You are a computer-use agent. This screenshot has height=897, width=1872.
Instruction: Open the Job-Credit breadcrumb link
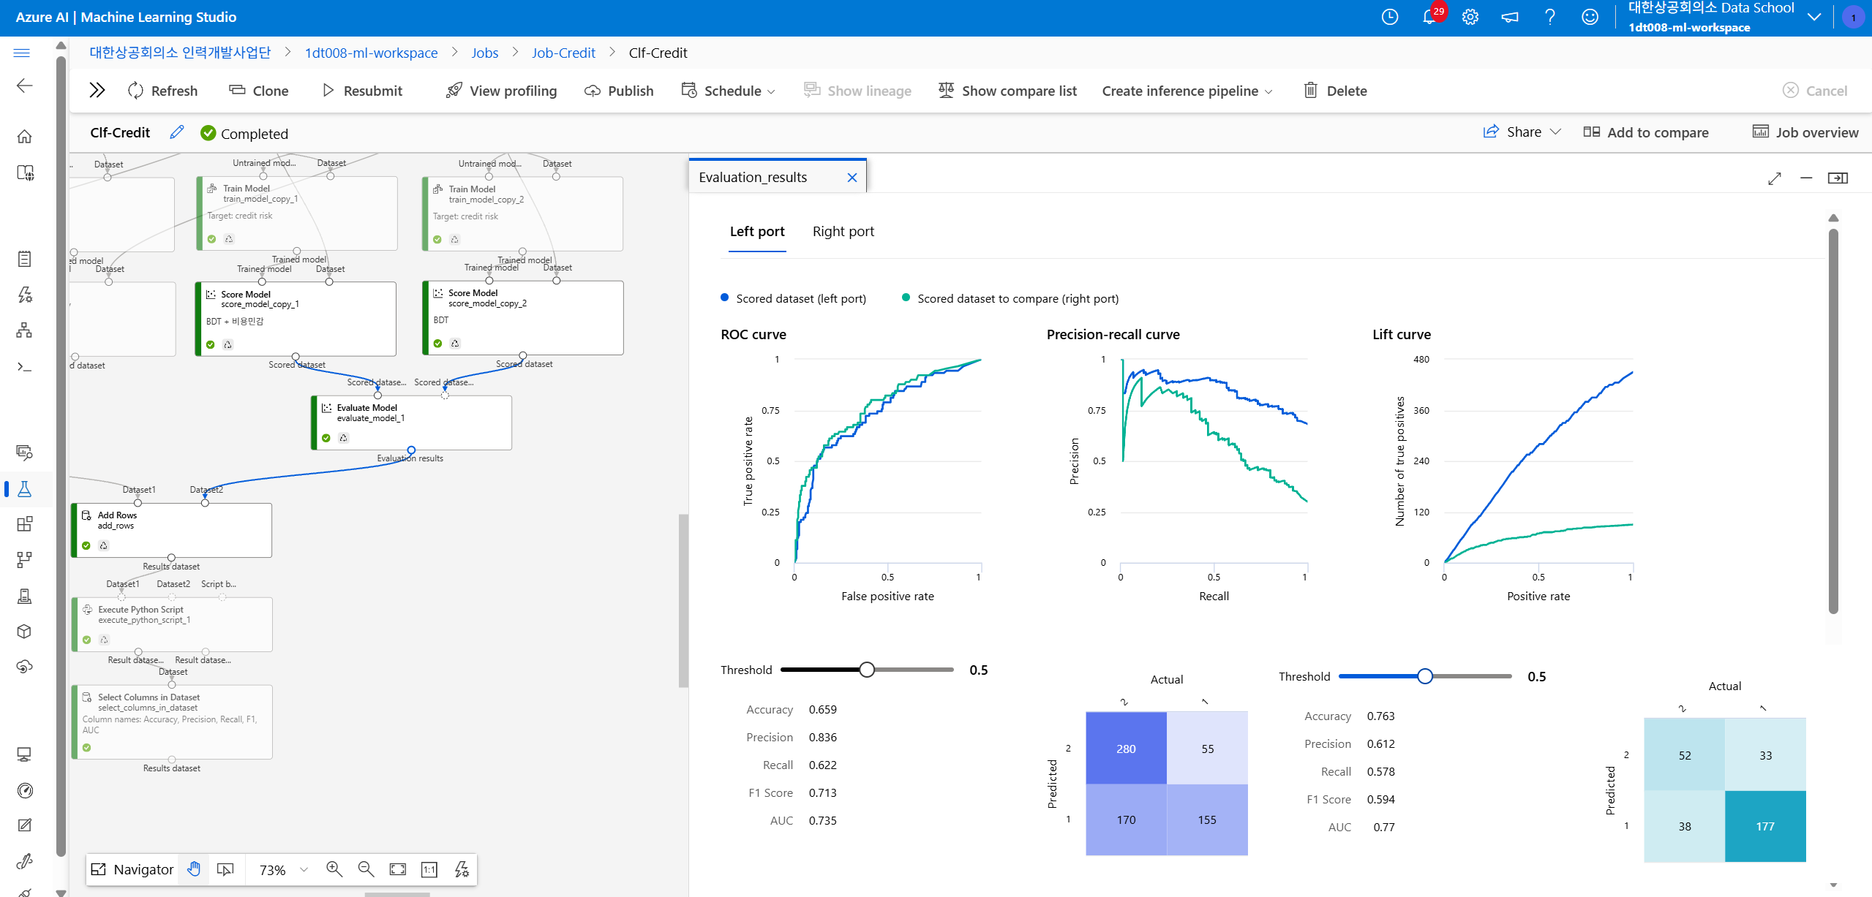point(563,53)
